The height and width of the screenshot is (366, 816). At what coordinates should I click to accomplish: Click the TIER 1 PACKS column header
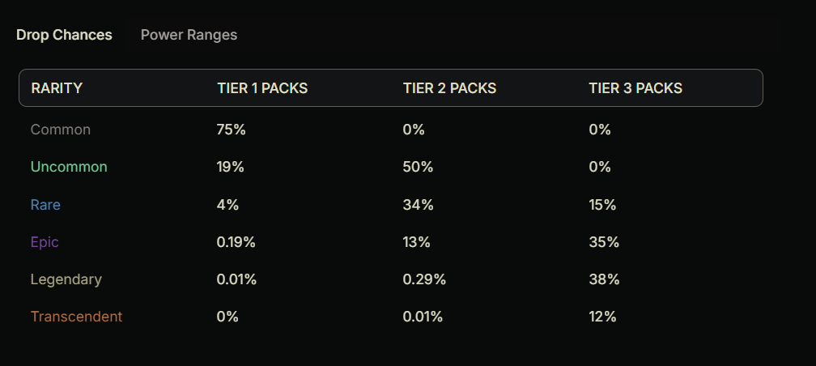262,88
